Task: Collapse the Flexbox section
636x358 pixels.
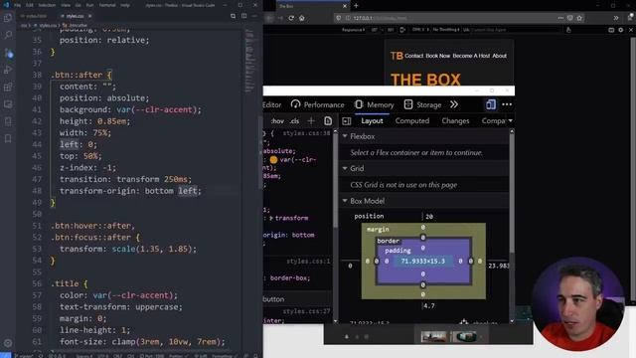Action: point(345,136)
